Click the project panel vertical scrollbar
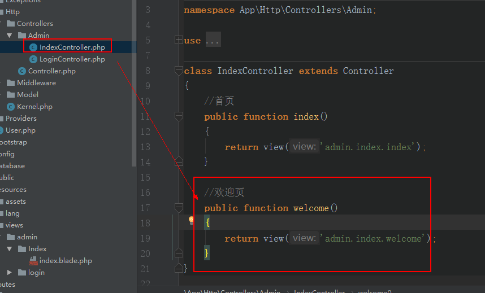 [133, 85]
